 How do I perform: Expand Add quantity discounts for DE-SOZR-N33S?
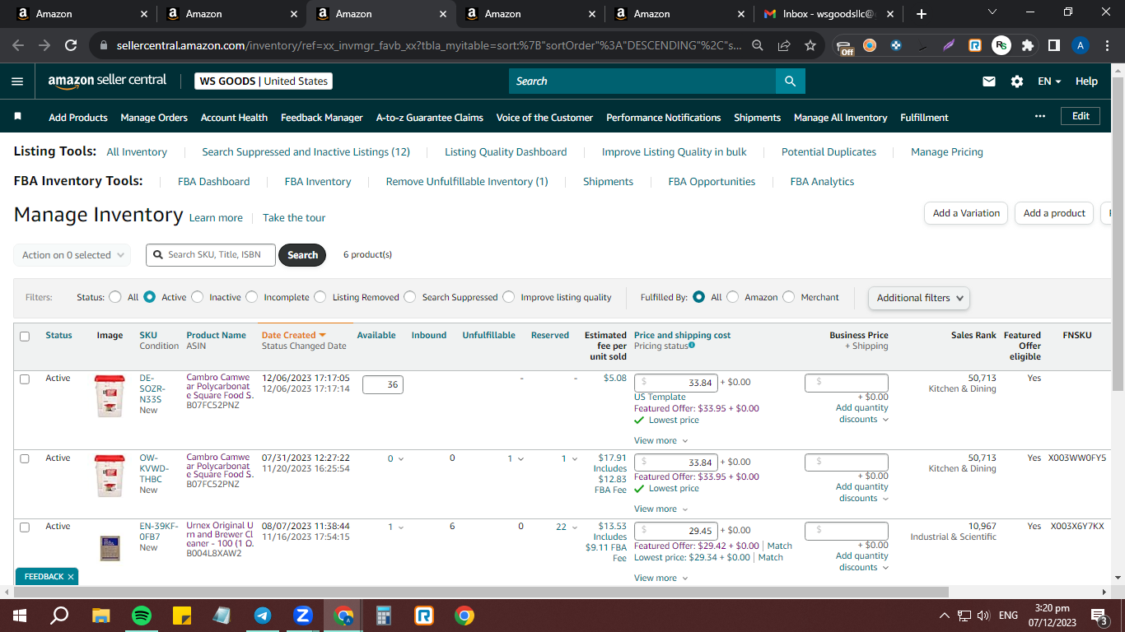pos(862,414)
